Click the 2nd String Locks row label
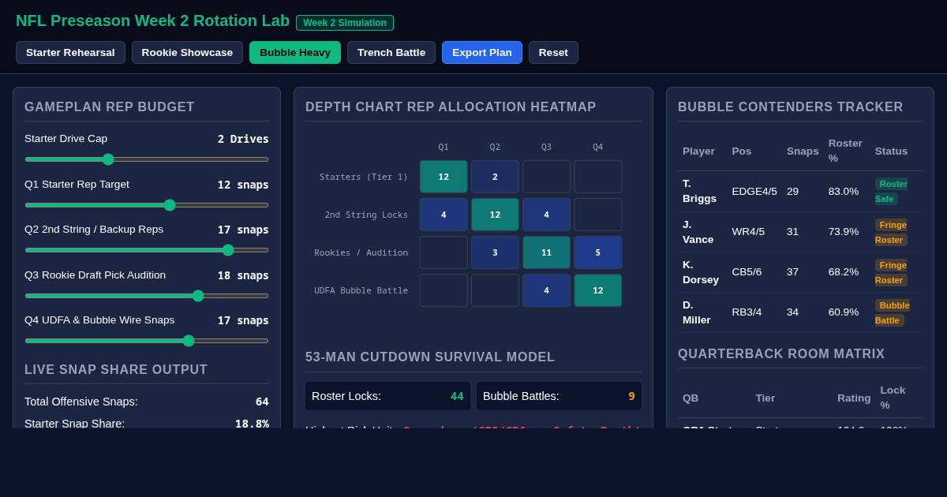Screen dimensions: 947x497 [366, 215]
